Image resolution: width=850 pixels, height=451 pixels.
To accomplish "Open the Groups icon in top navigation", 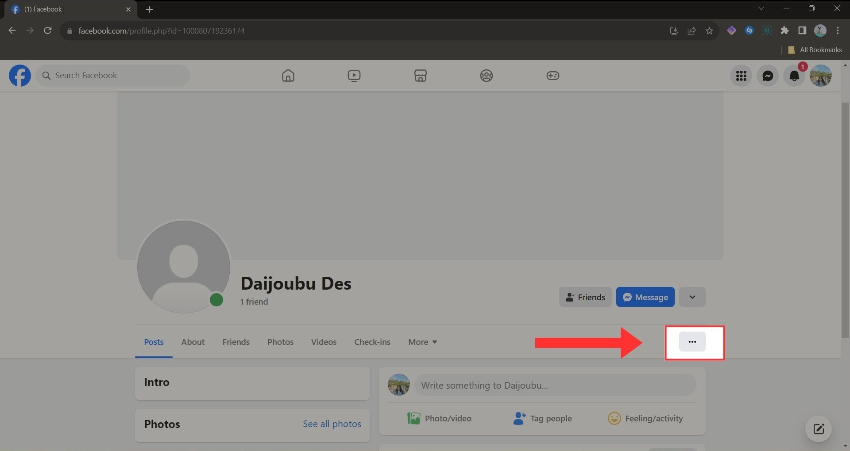I will tap(486, 76).
